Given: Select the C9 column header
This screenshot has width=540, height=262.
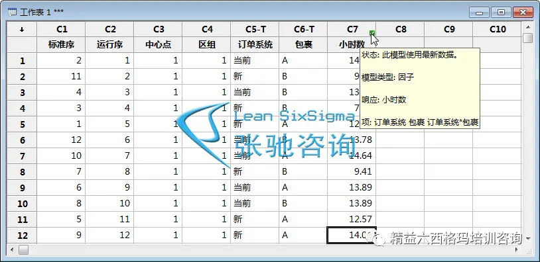Looking at the screenshot, I should (x=448, y=30).
